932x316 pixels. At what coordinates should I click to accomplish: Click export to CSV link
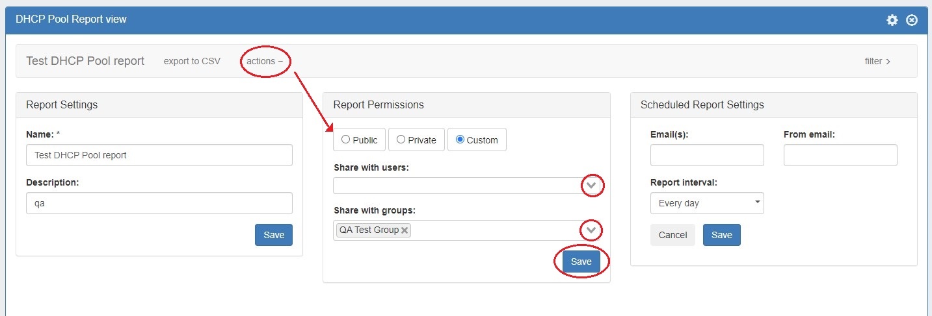pyautogui.click(x=192, y=61)
